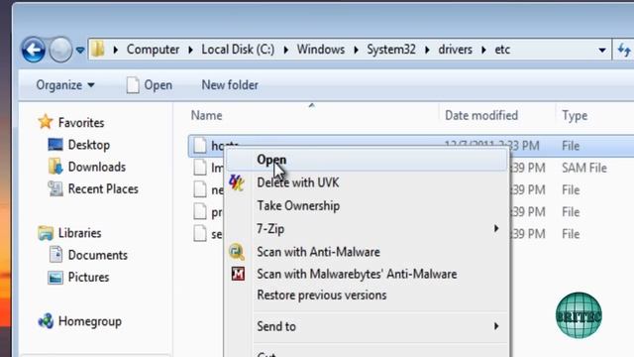Click the Homegroup icon

(x=46, y=321)
